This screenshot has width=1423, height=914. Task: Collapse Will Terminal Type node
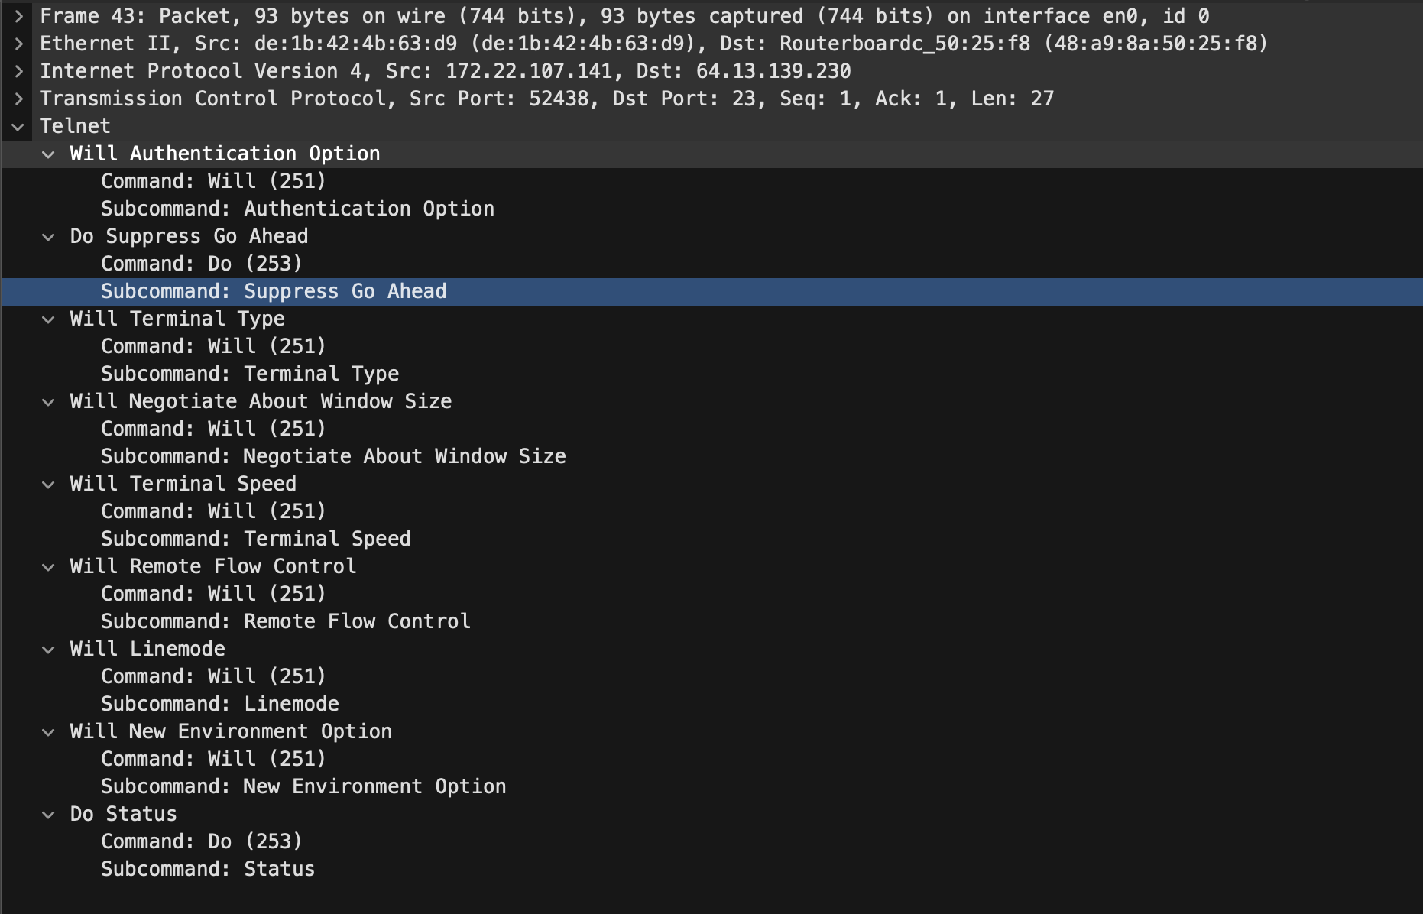[x=48, y=319]
